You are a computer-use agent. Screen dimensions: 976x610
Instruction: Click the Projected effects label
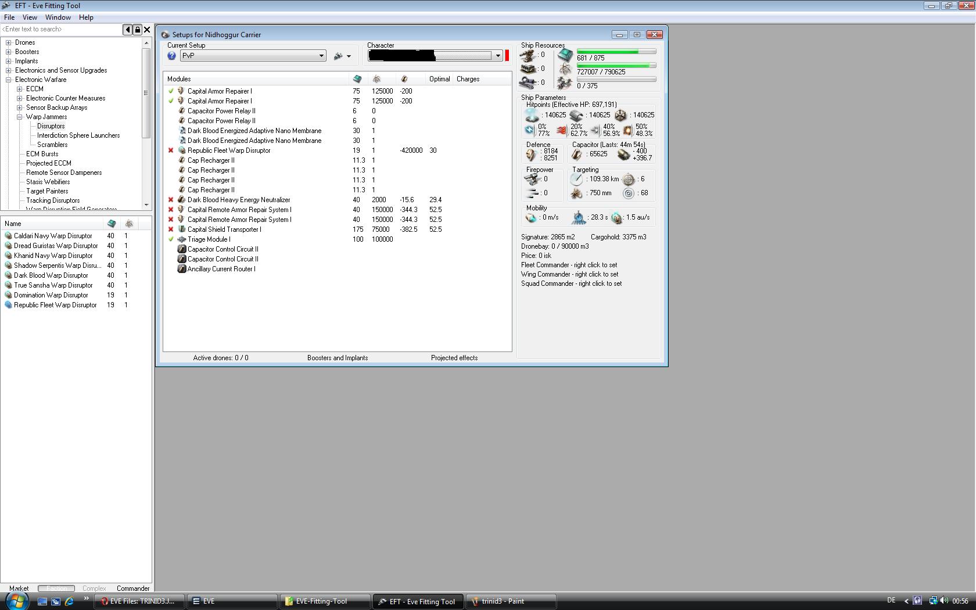coord(454,358)
